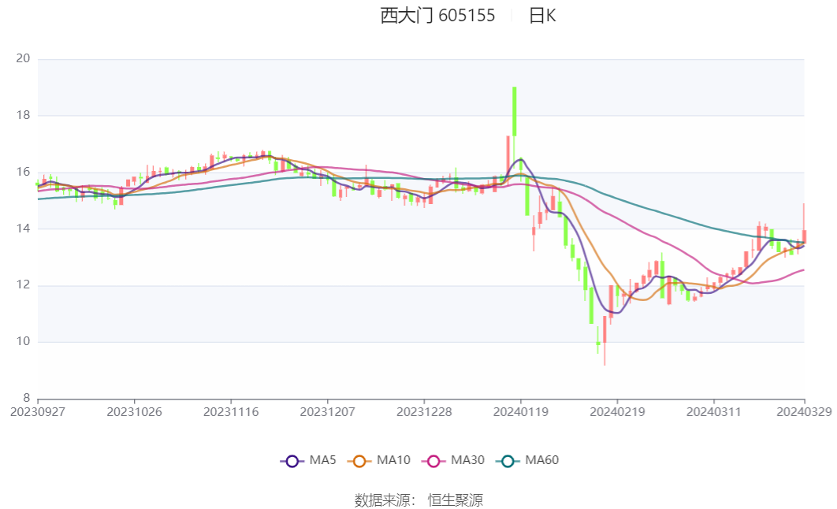Hide the MA5 series via its label

click(x=322, y=460)
